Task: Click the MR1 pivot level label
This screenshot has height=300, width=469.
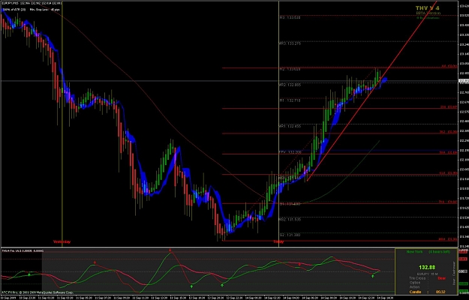Action: click(290, 127)
